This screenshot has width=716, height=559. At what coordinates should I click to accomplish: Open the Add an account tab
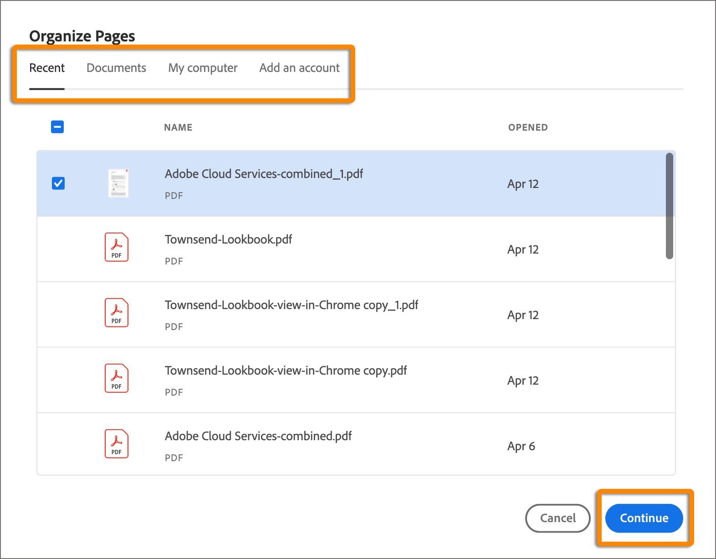coord(299,68)
